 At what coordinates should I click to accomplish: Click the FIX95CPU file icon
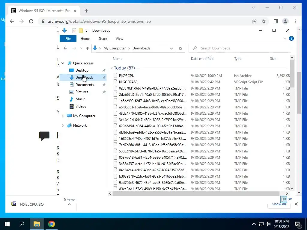tap(115, 75)
